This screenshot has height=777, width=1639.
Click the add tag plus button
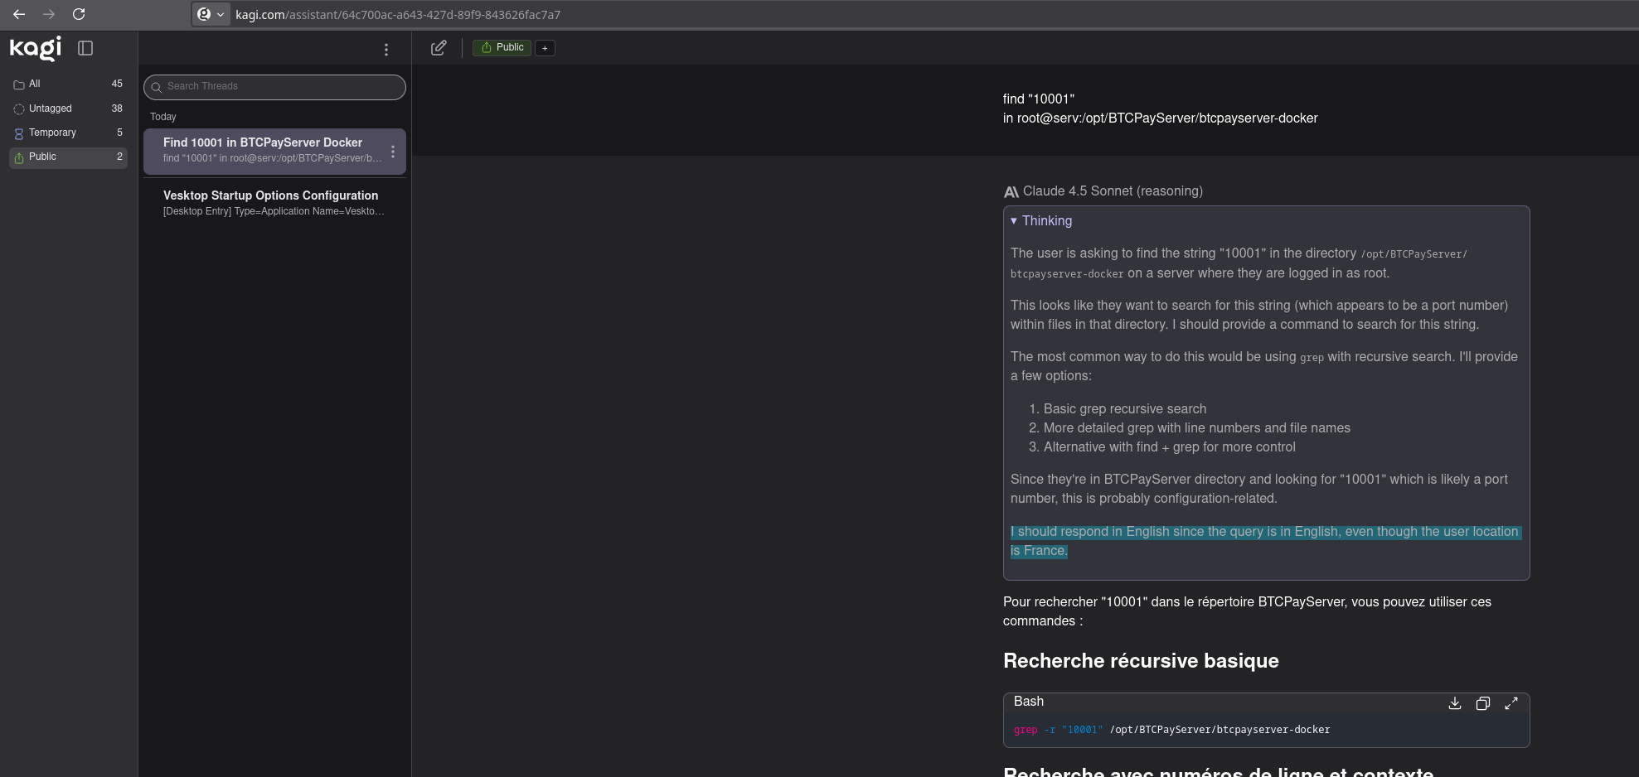click(545, 48)
